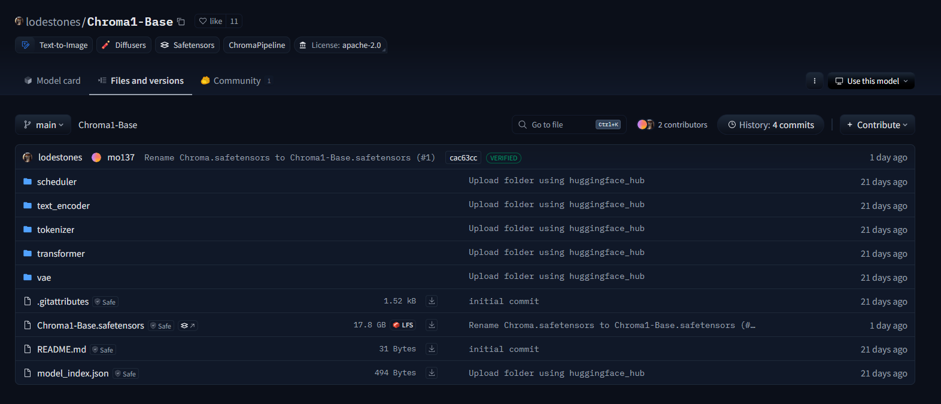Open the scheduler folder
941x404 pixels.
point(57,181)
